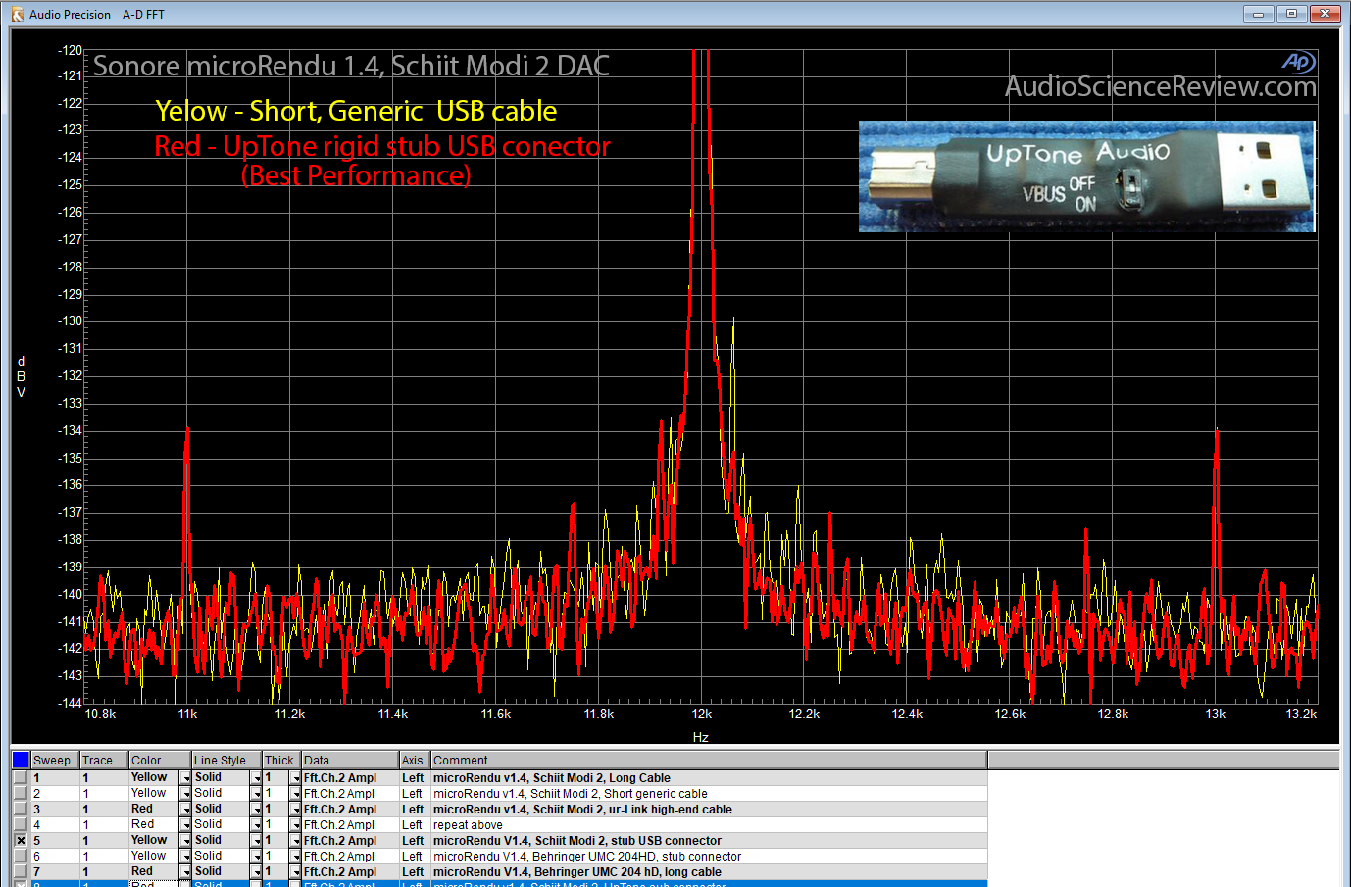Click the Sweep column header
This screenshot has width=1351, height=887.
click(55, 760)
